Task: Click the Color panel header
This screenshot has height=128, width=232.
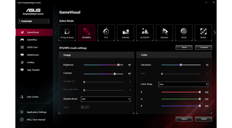Action: click(x=174, y=55)
